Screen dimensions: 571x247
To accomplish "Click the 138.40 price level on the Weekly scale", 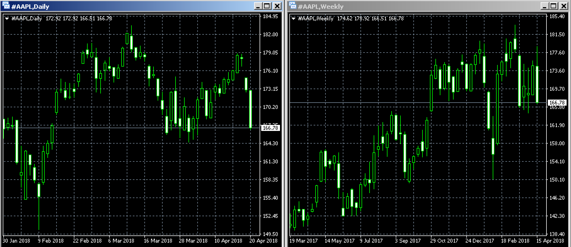I will pos(557,234).
